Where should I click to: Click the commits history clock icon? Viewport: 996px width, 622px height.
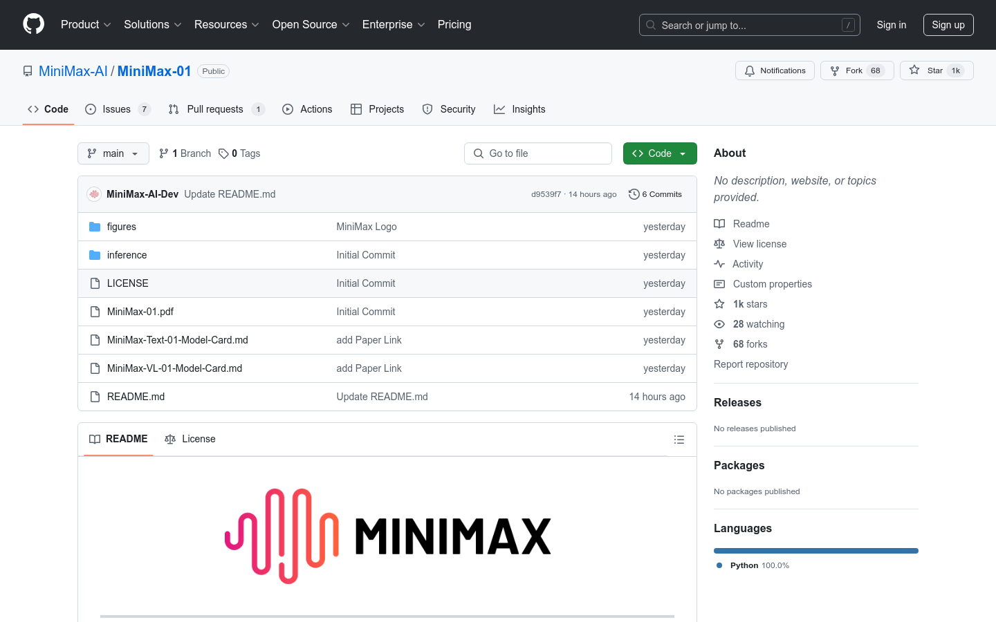634,194
